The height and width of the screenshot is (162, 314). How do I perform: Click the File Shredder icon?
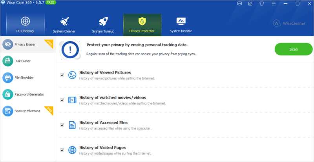pyautogui.click(x=7, y=78)
